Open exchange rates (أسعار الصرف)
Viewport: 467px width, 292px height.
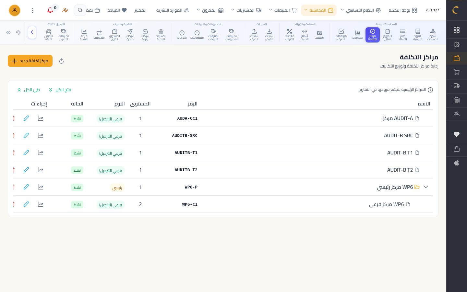pos(305,35)
